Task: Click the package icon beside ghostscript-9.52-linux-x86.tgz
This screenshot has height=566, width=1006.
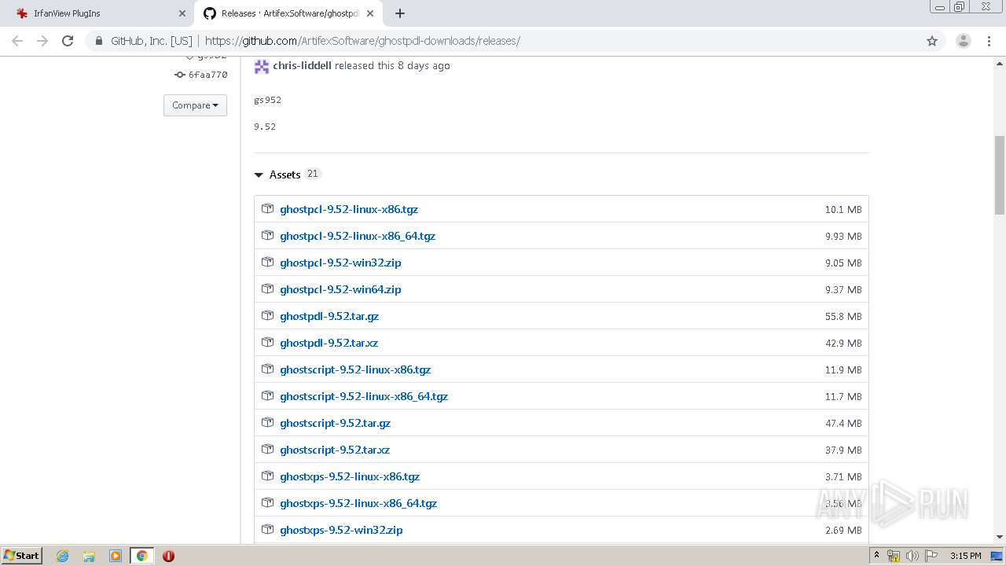Action: pyautogui.click(x=267, y=369)
